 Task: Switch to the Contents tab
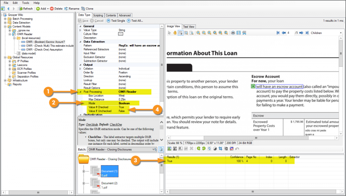[111, 15]
